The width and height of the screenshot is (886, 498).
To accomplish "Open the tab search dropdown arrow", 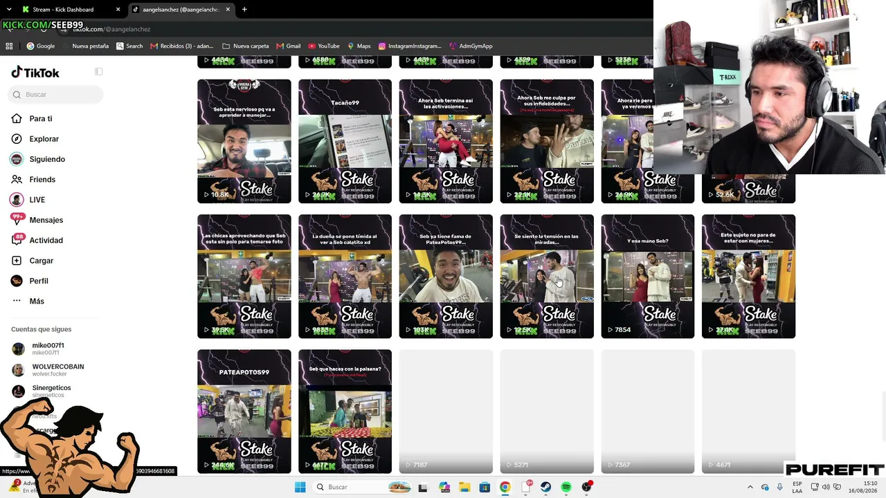I will (x=8, y=10).
